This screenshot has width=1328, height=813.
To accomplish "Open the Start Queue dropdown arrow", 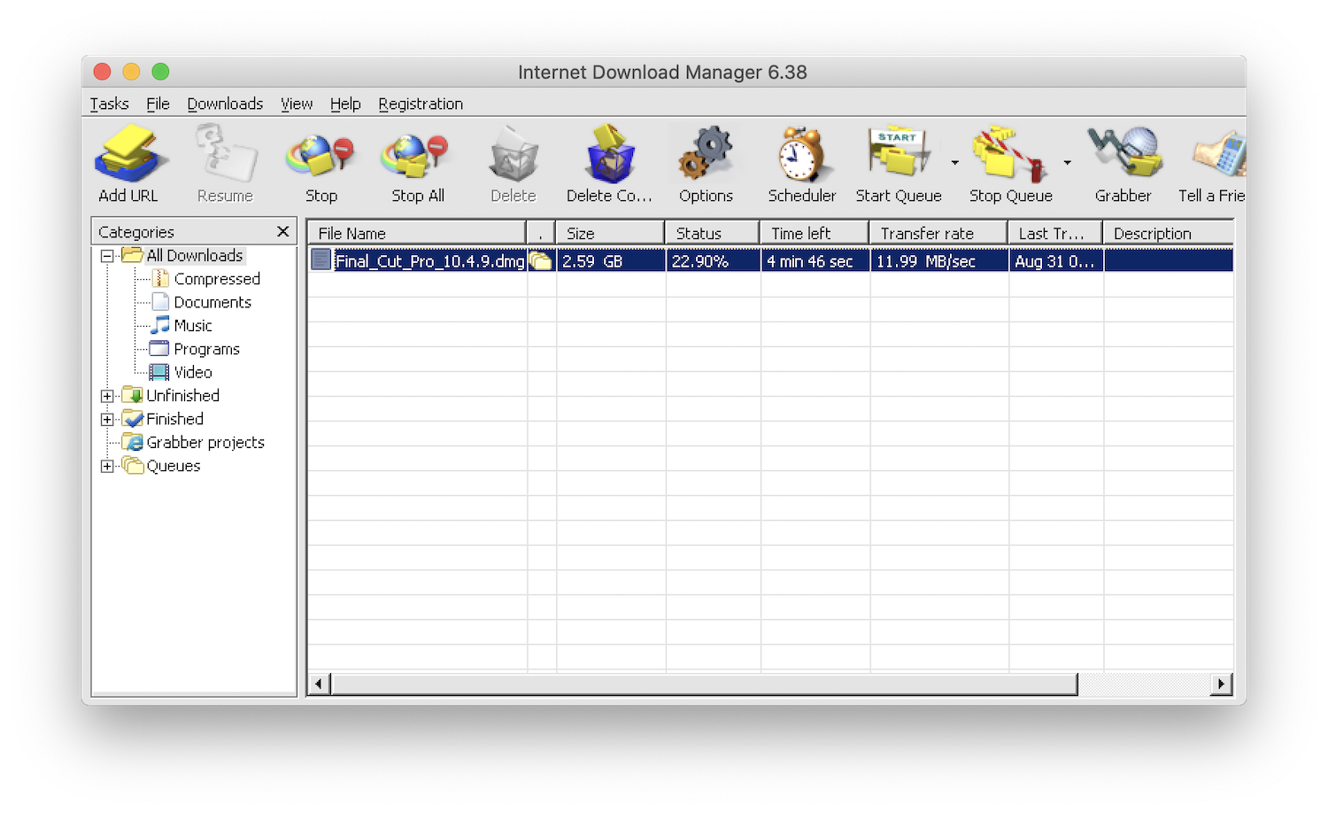I will 954,163.
